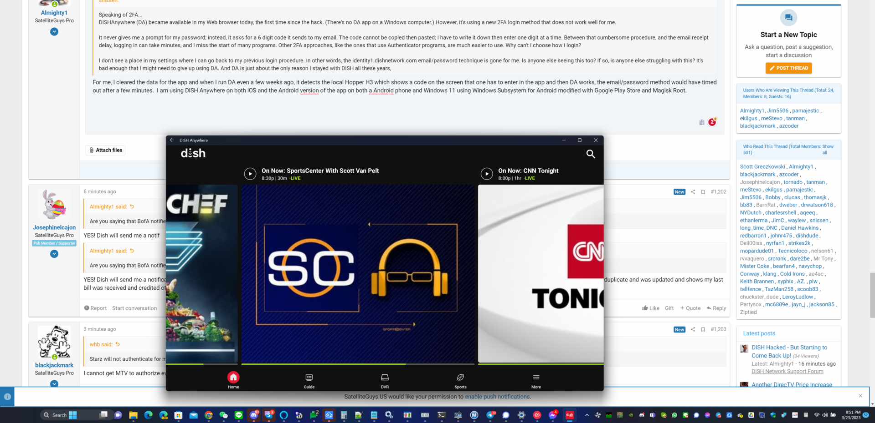Expand Almighty1 user info chevron

[x=54, y=32]
